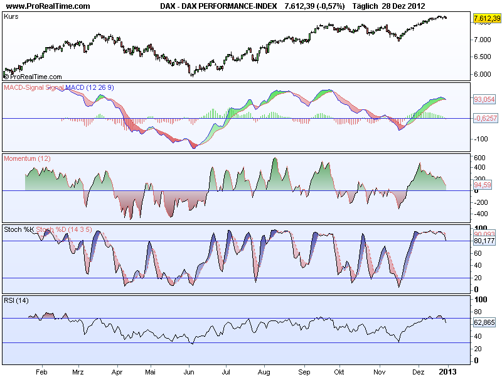Click the -200 Momentum axis label
502x377 pixels.
tap(481, 202)
